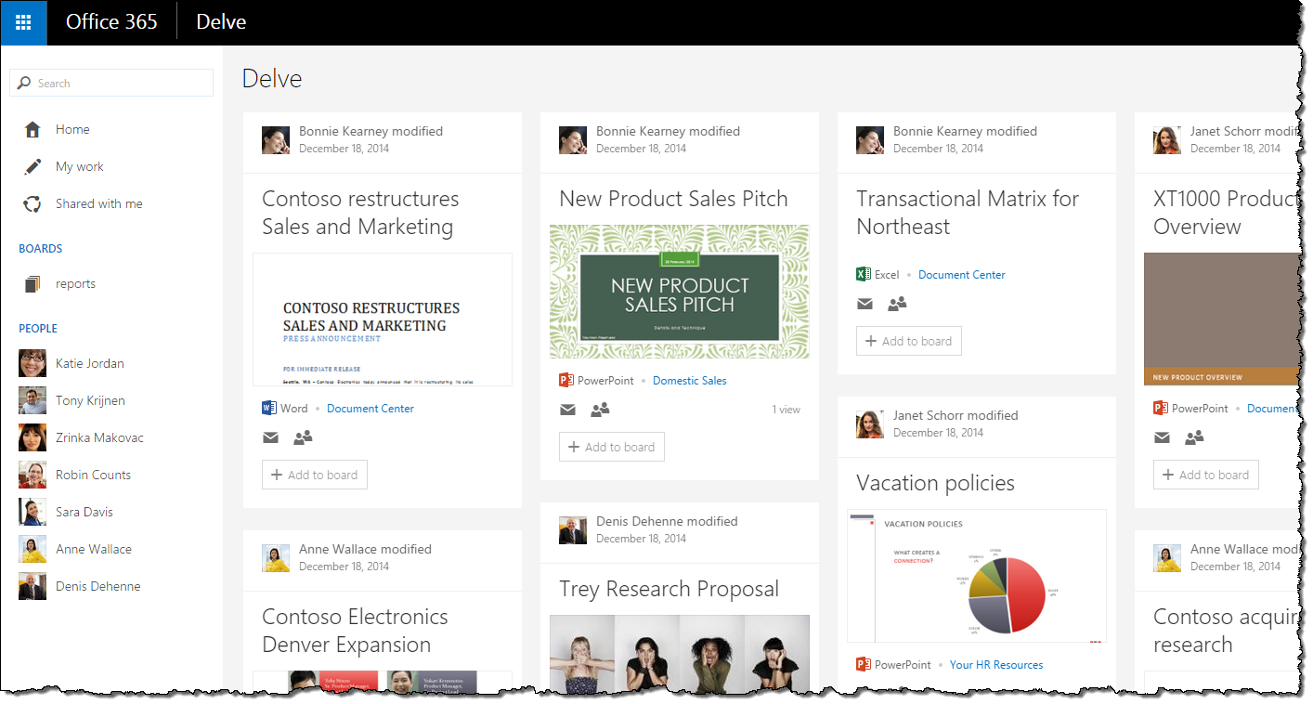Click the Word icon on Contoso restructures card
This screenshot has height=704, width=1313.
(x=269, y=408)
